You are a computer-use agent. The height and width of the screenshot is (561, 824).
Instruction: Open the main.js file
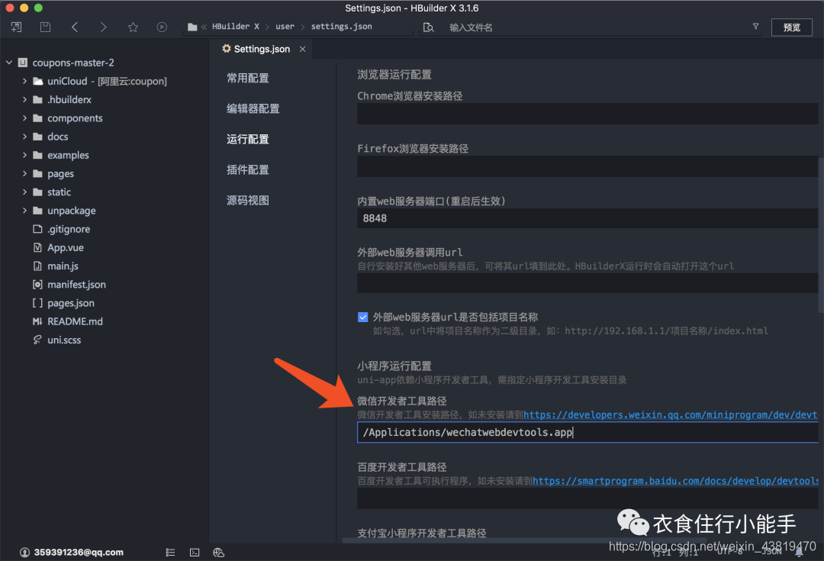56,266
